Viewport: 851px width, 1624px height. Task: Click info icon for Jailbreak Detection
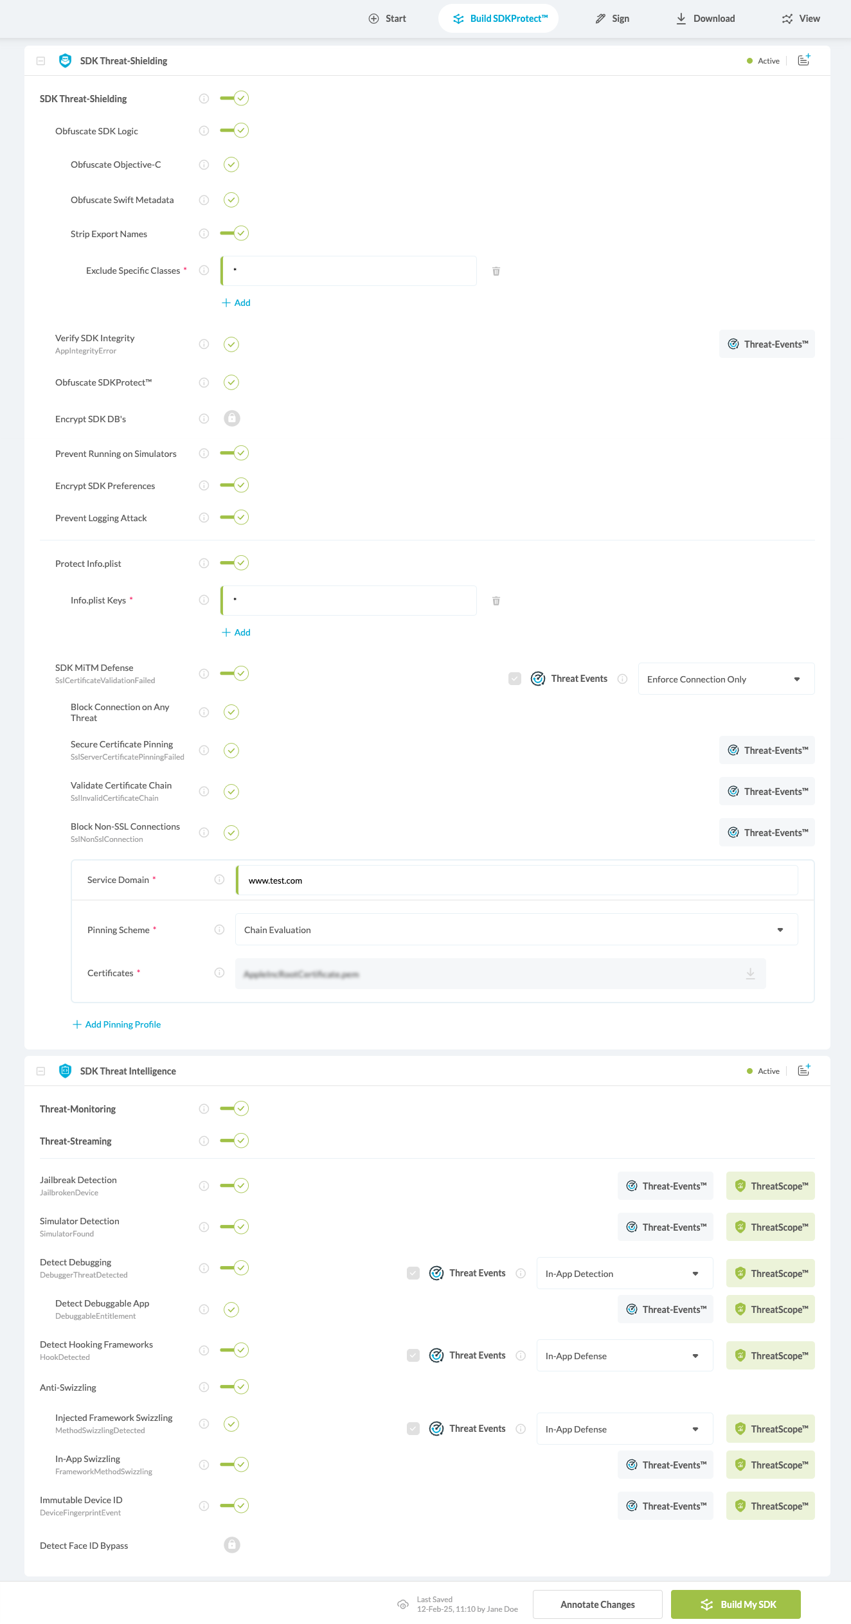[x=204, y=1186]
